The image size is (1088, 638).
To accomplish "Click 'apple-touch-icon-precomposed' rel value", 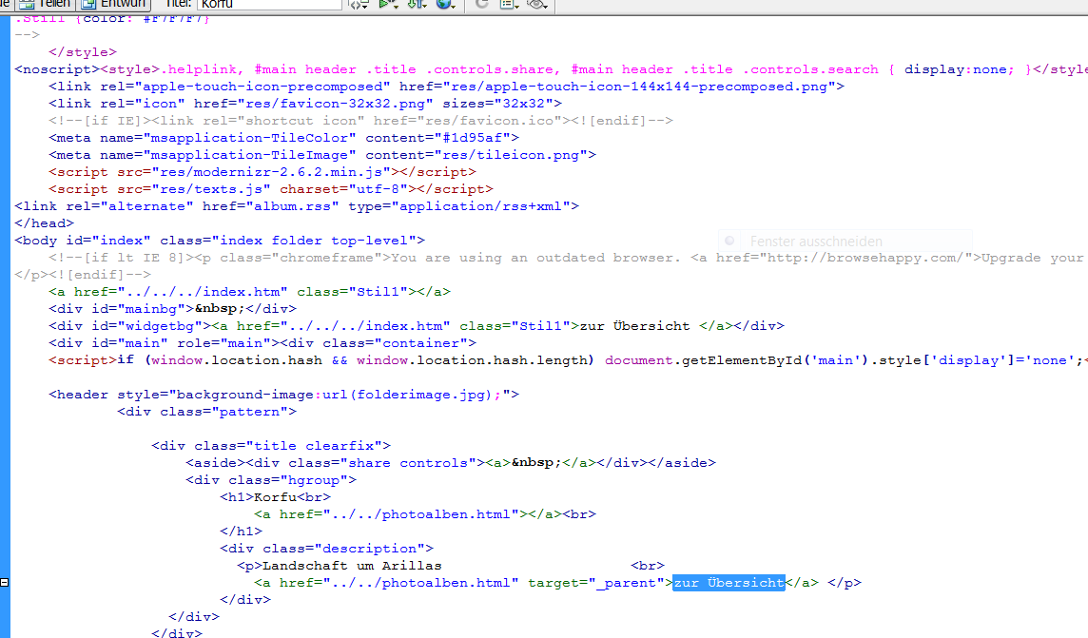I will tap(262, 87).
